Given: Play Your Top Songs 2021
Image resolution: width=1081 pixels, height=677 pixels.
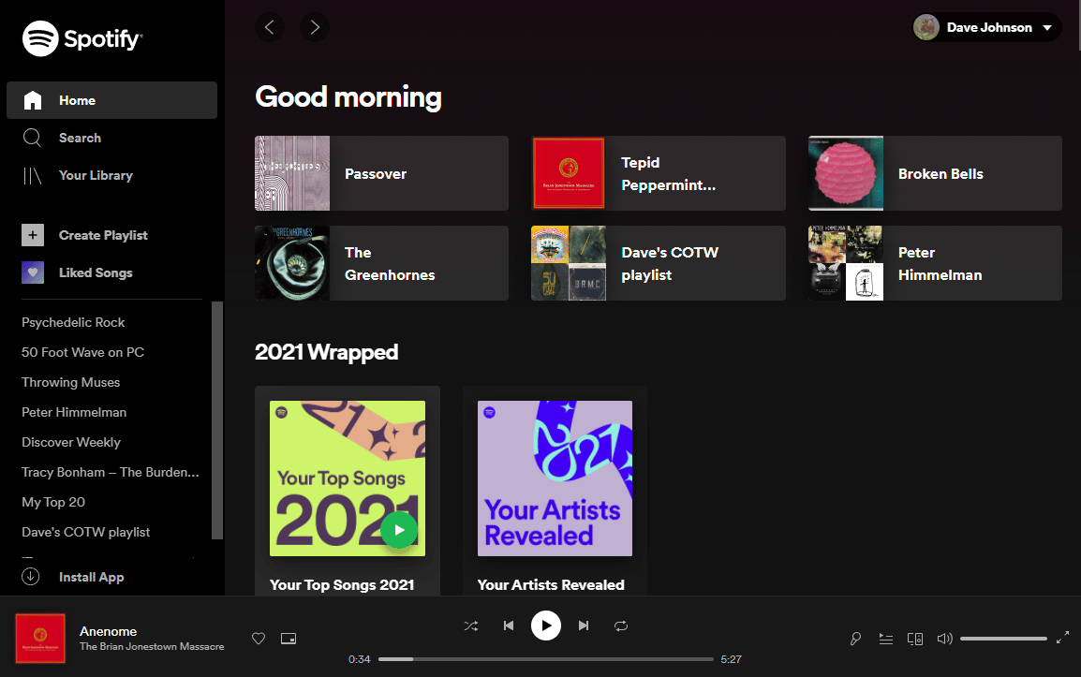Looking at the screenshot, I should point(398,529).
